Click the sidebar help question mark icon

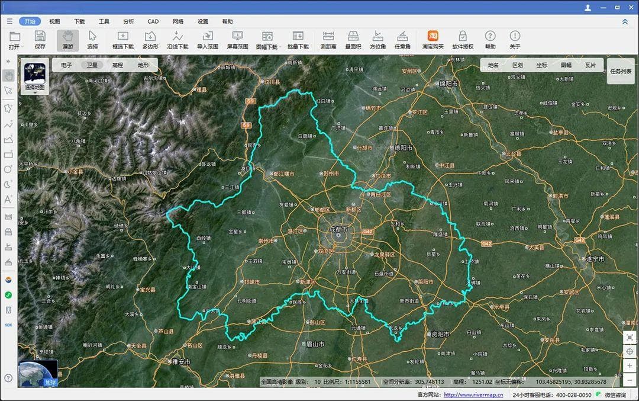pyautogui.click(x=8, y=378)
